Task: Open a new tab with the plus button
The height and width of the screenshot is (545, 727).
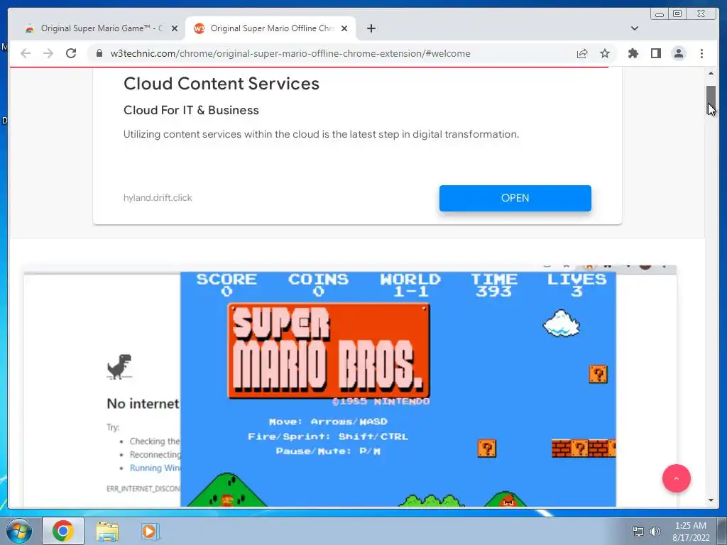Action: click(371, 28)
